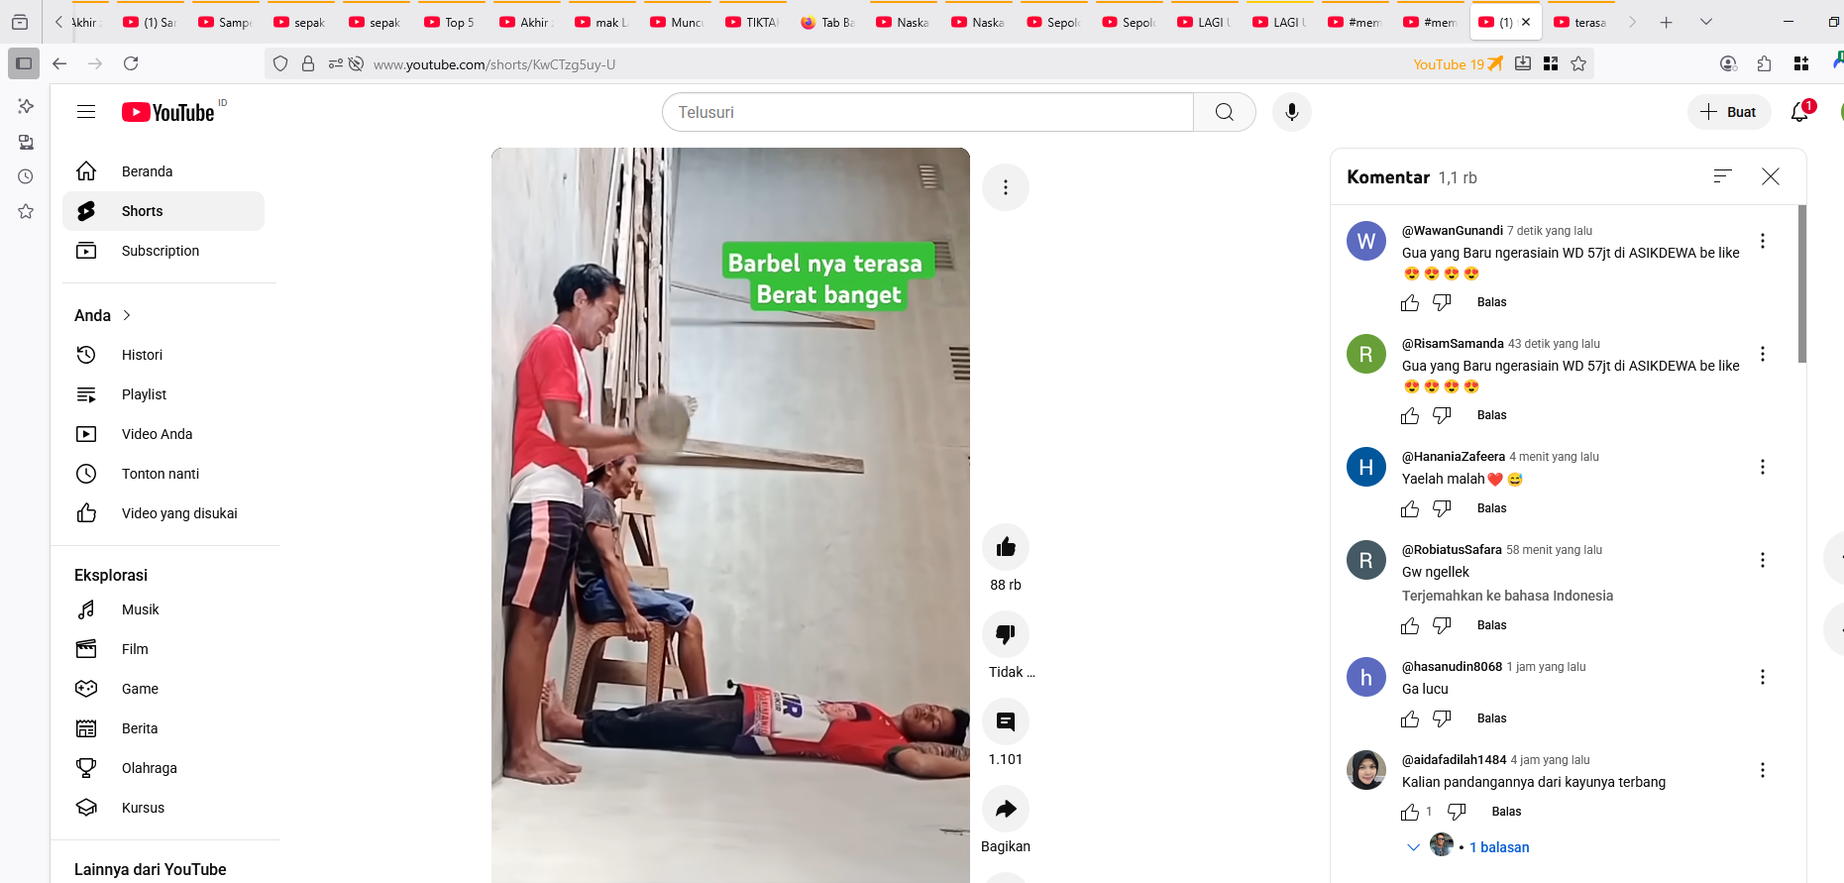Open options menu for @HananiaZafeera's comment
Screen dimensions: 1844x883
(1763, 467)
